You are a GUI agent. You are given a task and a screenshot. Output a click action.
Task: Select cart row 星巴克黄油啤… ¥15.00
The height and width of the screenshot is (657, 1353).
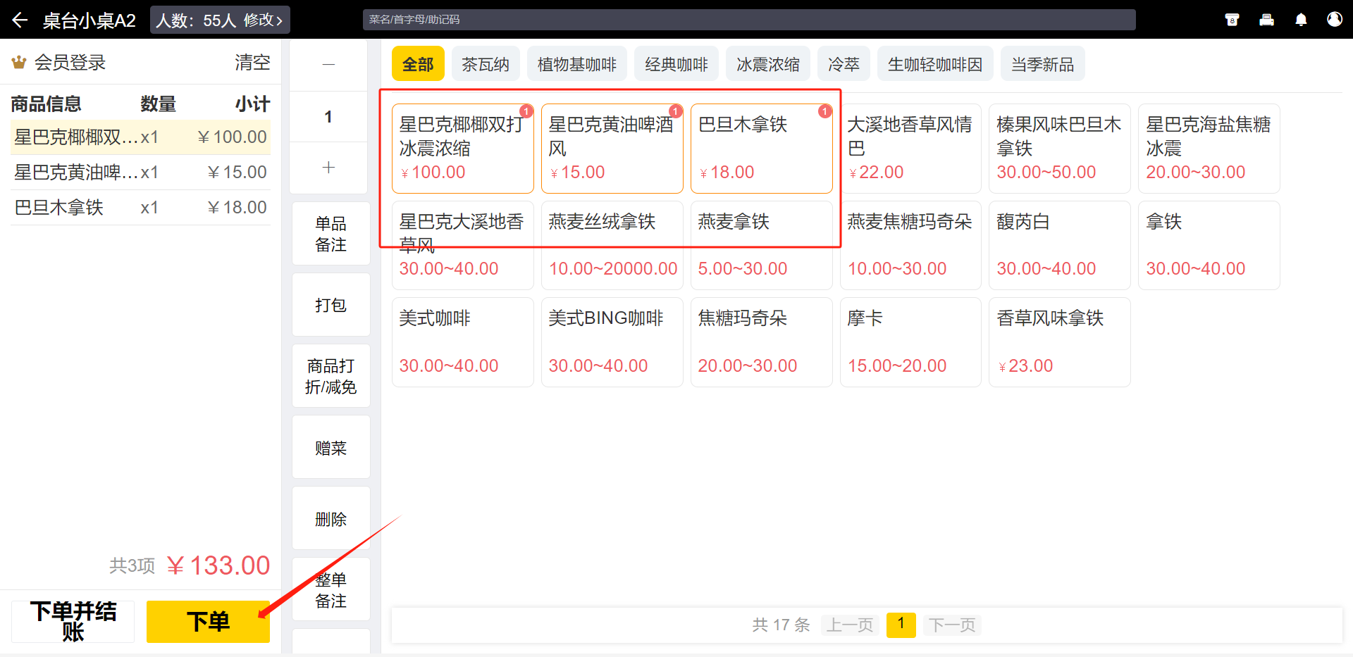click(x=140, y=173)
